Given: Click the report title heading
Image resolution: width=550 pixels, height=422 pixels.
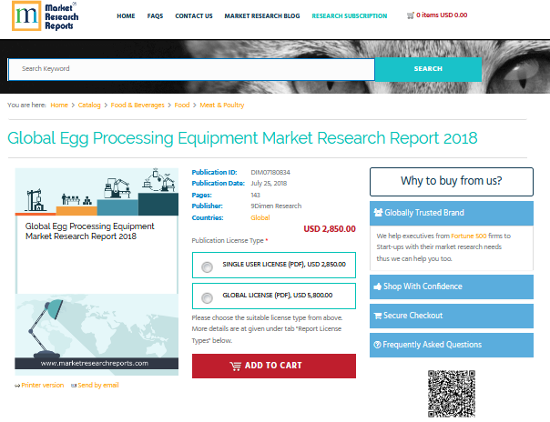Looking at the screenshot, I should click(242, 138).
